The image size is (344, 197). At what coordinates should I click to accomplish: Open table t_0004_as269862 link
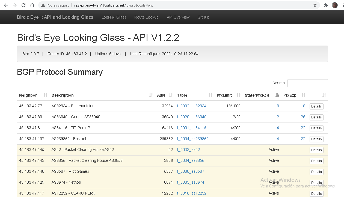pos(193,139)
